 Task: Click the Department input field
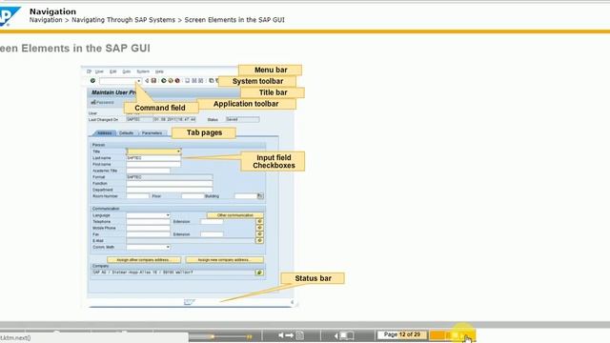(x=170, y=190)
